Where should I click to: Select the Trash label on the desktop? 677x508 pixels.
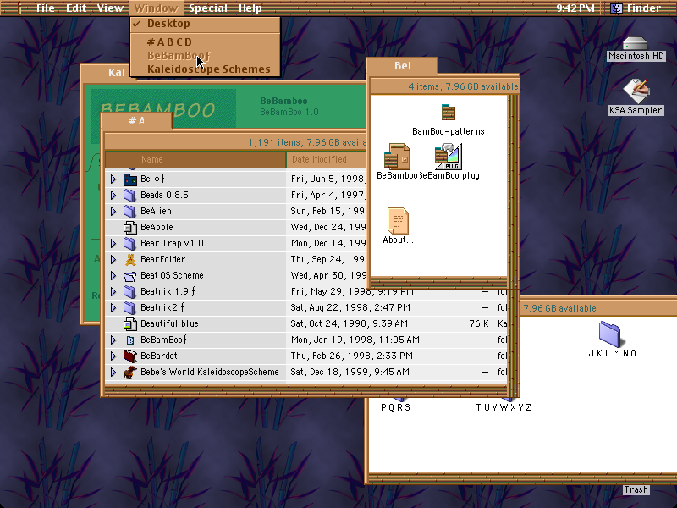tap(636, 489)
